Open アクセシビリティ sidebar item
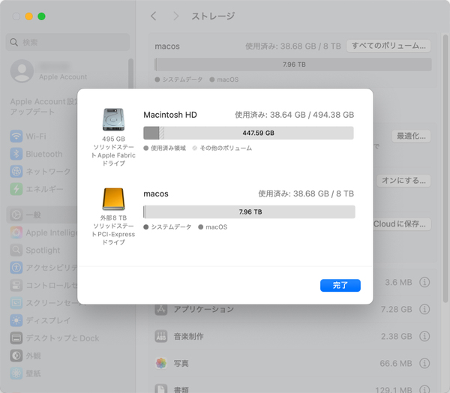 [43, 268]
